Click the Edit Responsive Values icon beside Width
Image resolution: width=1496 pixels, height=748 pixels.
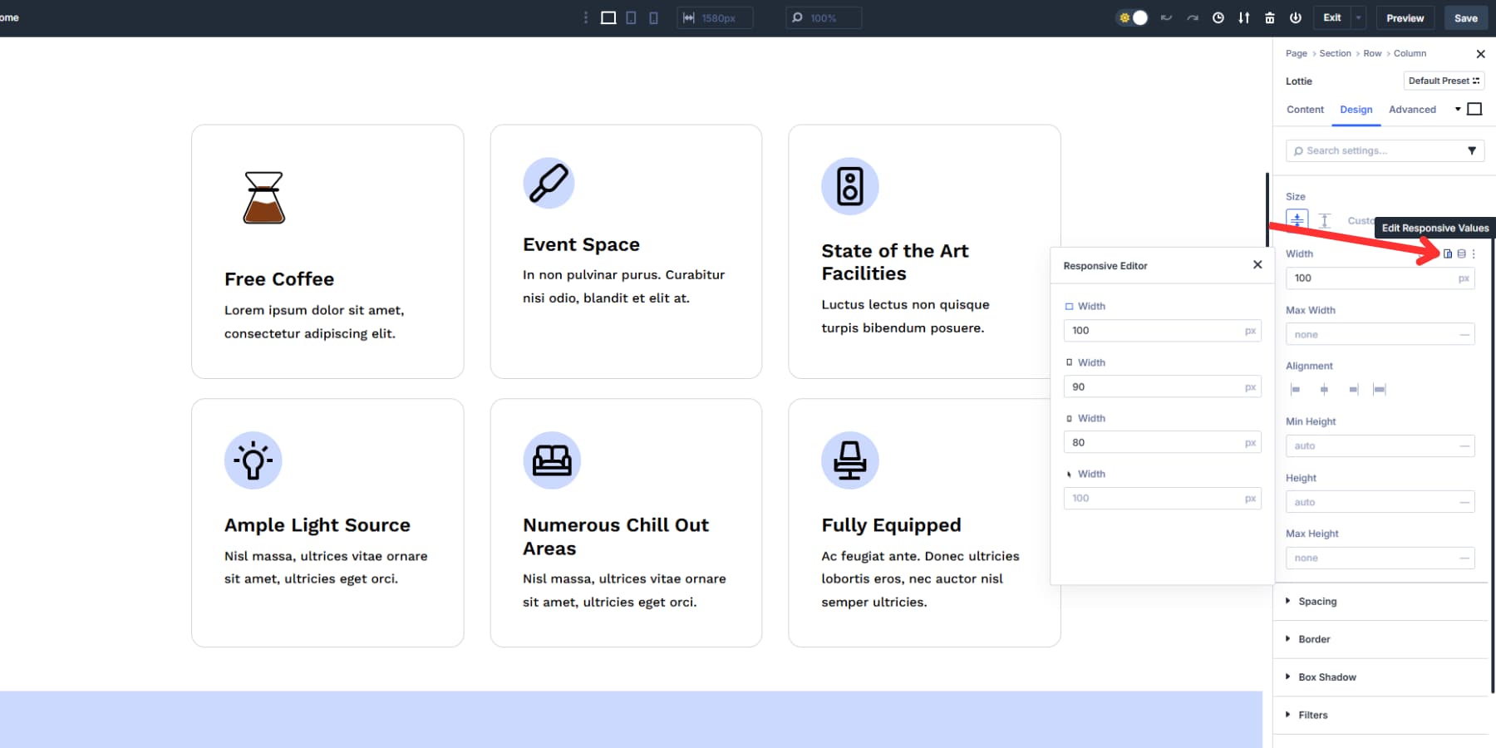pos(1447,254)
